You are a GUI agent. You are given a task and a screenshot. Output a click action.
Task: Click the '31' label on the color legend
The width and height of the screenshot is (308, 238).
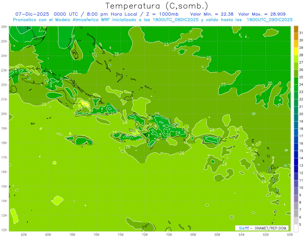(301, 33)
